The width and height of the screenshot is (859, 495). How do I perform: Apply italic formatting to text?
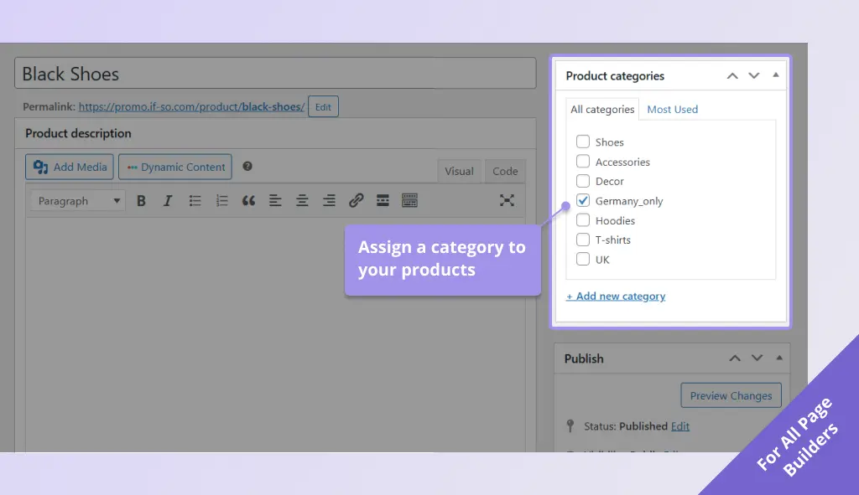point(168,201)
